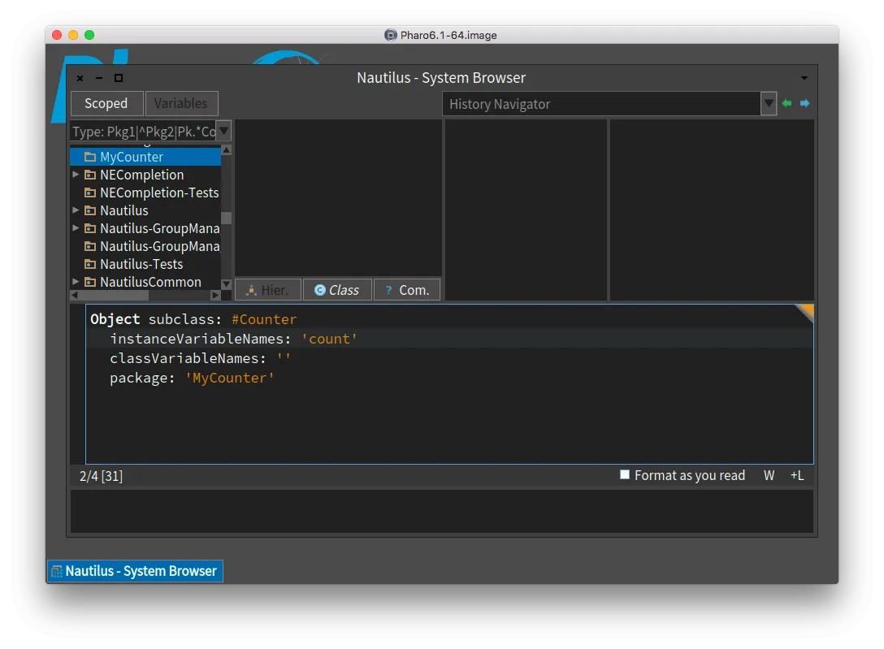Click the package list horizontal scrollbar thumb
The width and height of the screenshot is (884, 649).
click(114, 295)
